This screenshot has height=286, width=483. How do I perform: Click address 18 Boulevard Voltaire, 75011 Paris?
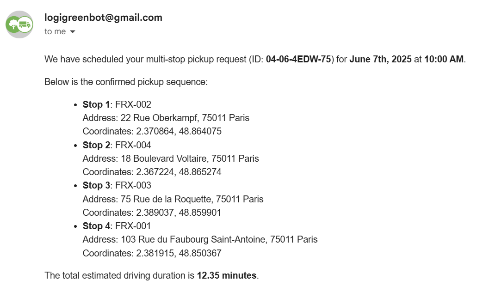(190, 158)
